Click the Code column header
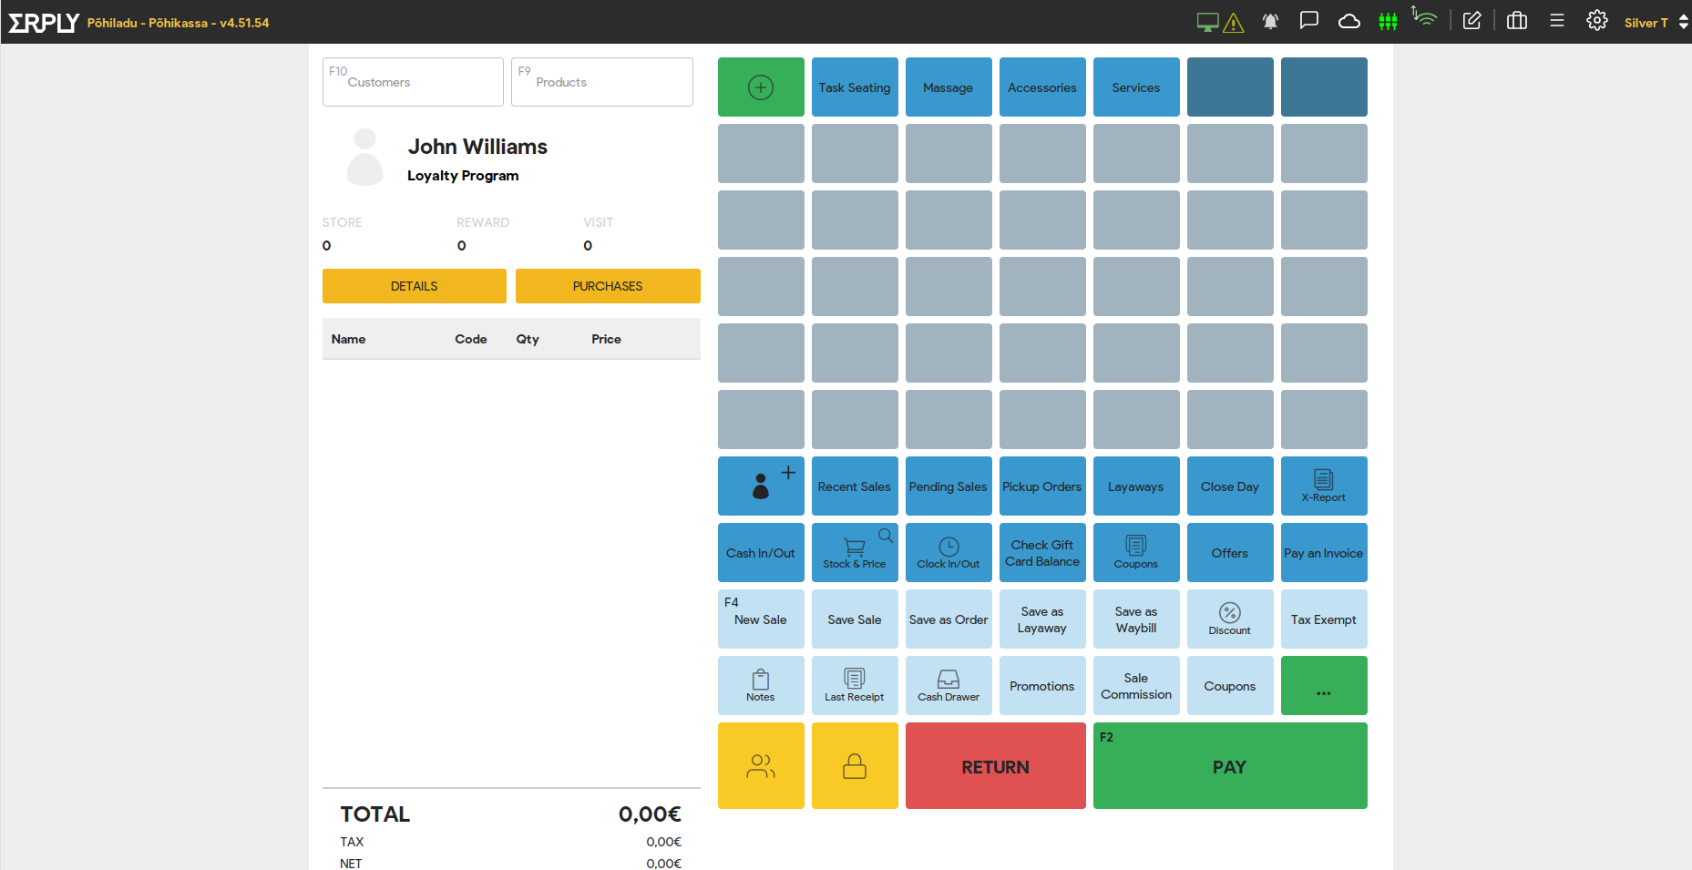The height and width of the screenshot is (870, 1692). 471,339
